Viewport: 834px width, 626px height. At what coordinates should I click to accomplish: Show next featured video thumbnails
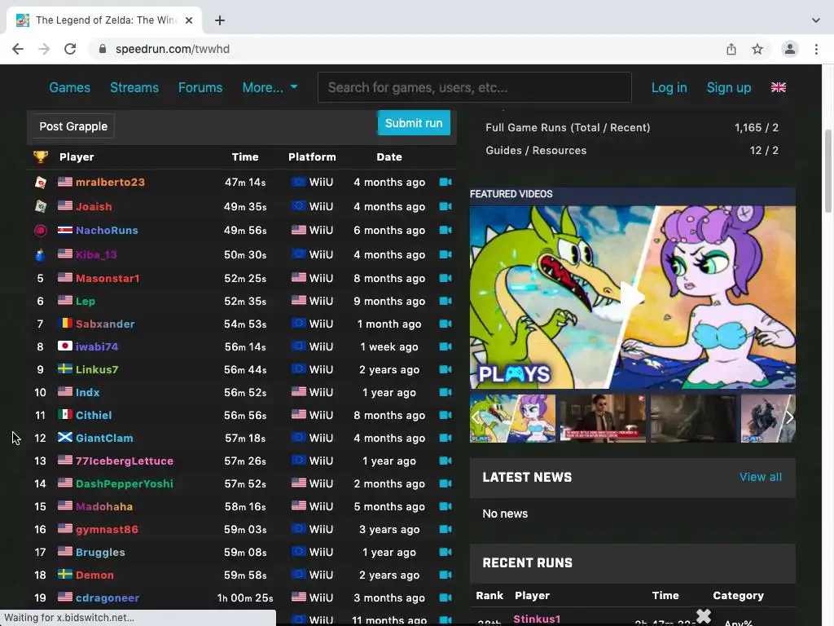click(789, 418)
